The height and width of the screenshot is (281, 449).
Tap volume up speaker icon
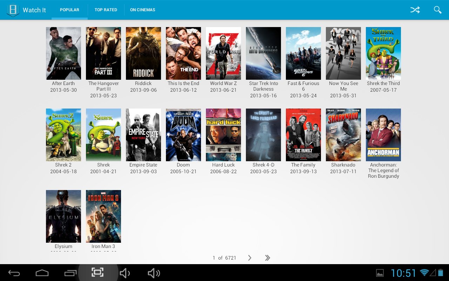coord(154,273)
